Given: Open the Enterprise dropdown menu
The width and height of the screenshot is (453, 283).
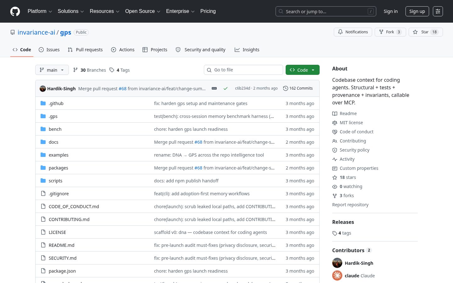Looking at the screenshot, I should [x=180, y=11].
